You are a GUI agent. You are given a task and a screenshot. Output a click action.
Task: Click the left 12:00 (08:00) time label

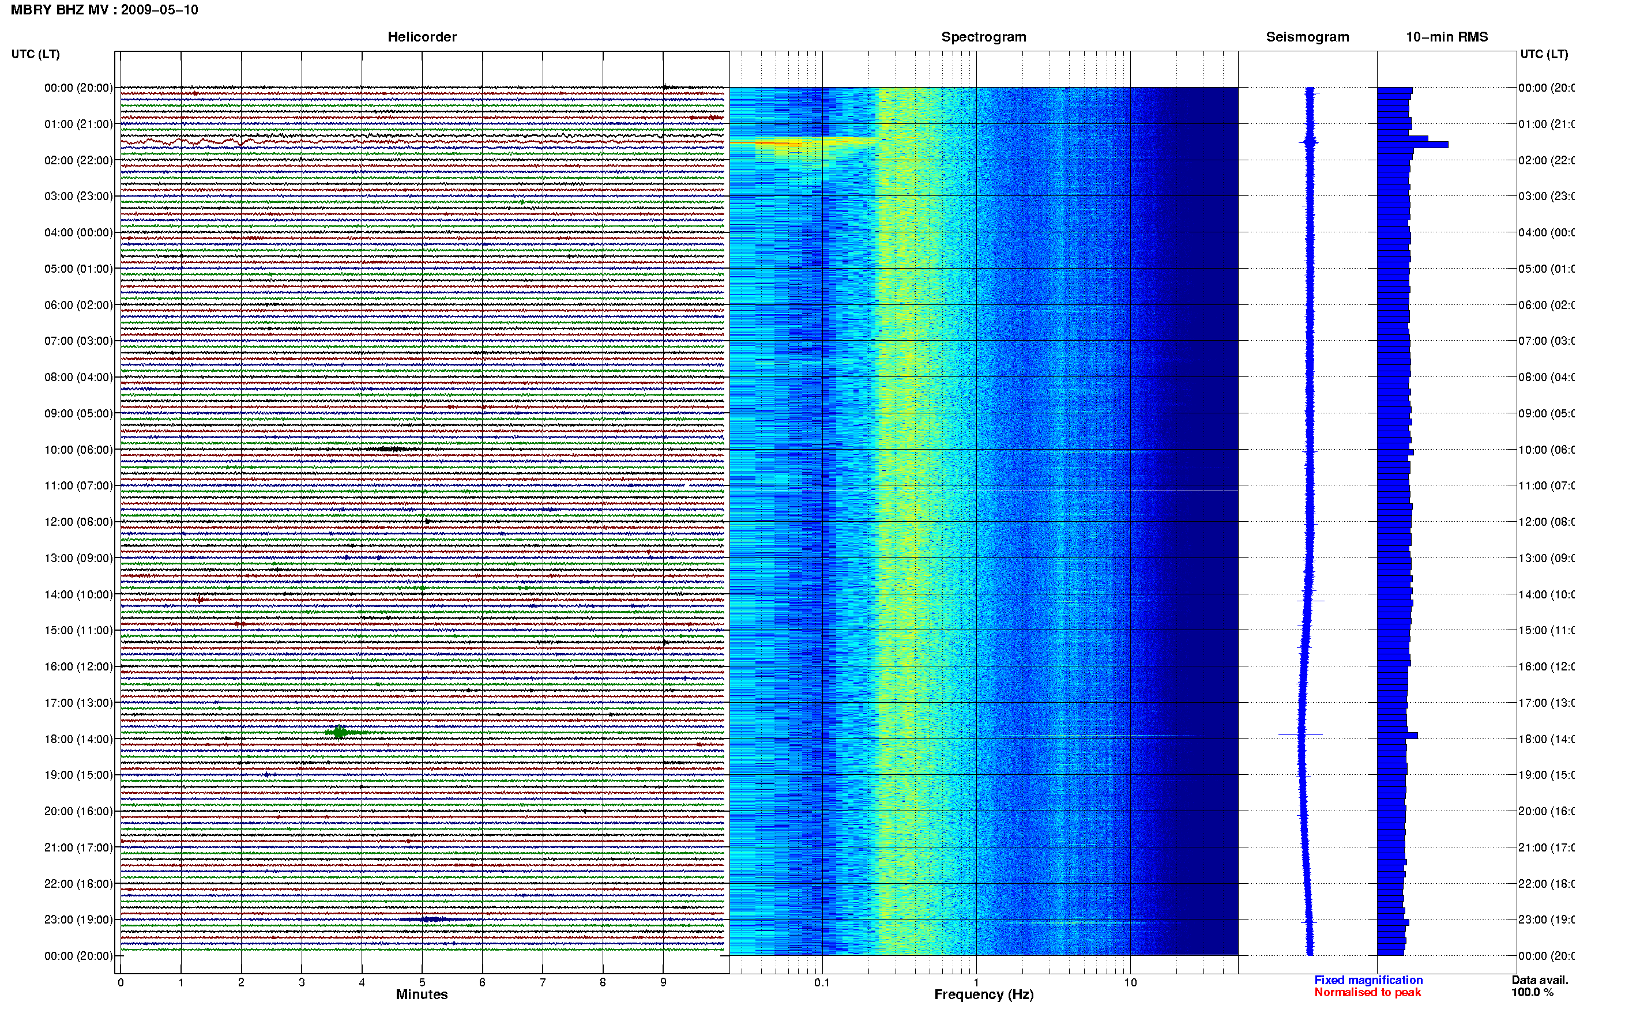[78, 522]
